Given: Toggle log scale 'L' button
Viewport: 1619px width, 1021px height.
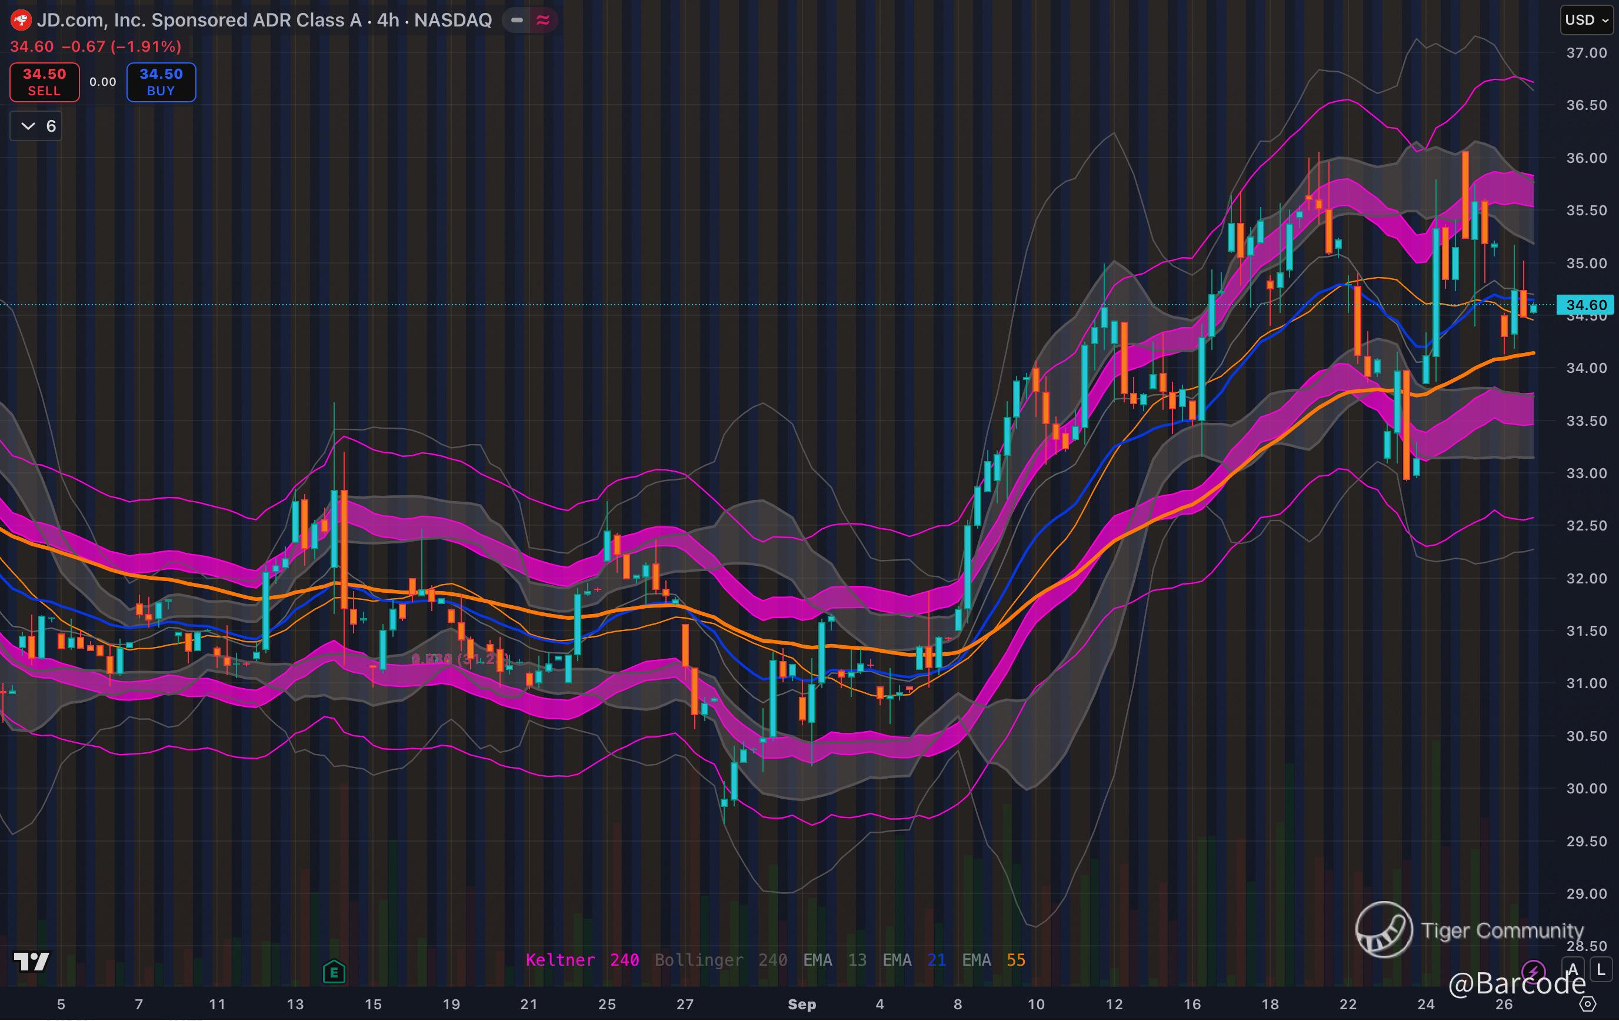Looking at the screenshot, I should pos(1601,970).
